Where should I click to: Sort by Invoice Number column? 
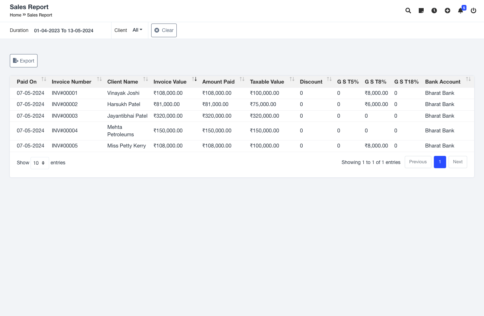click(x=72, y=82)
